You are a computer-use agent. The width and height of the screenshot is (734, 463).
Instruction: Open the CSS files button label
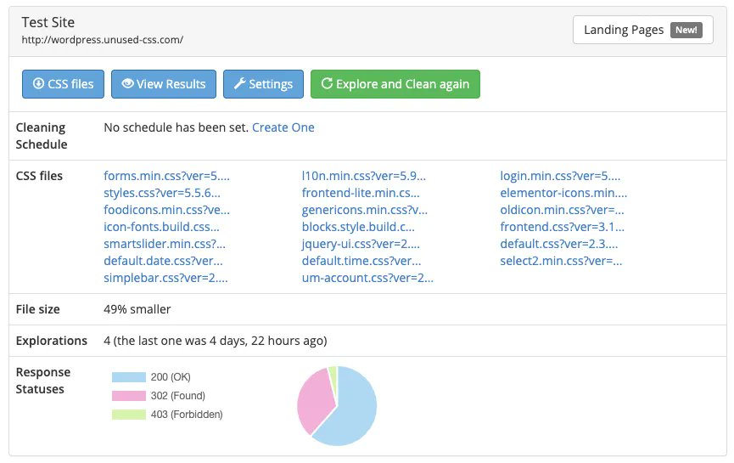click(x=70, y=84)
